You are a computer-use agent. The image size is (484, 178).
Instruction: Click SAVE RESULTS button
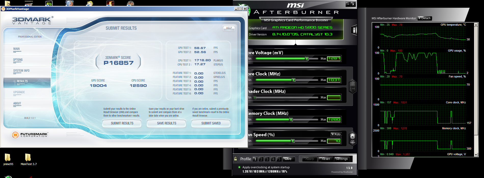pyautogui.click(x=166, y=123)
